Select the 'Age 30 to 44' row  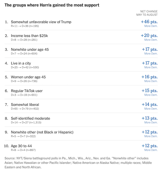(x=81, y=148)
